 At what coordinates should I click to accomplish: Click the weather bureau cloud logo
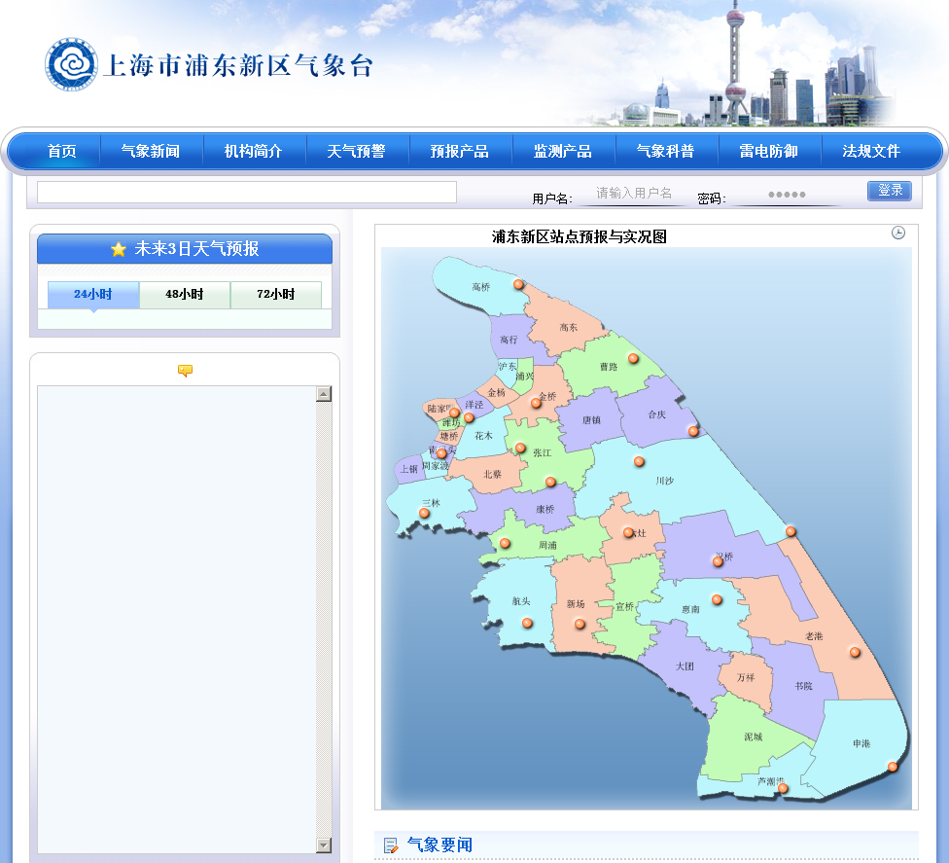point(71,64)
